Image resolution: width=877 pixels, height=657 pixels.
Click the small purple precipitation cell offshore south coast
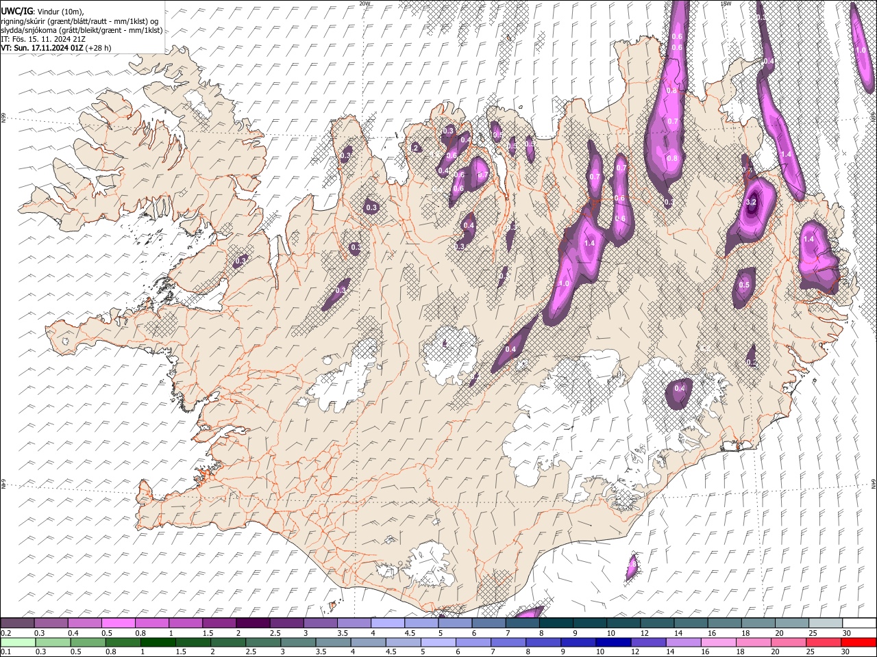click(x=632, y=567)
